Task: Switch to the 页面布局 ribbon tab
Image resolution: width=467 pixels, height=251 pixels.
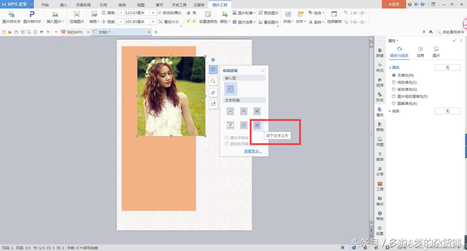Action: [83, 5]
